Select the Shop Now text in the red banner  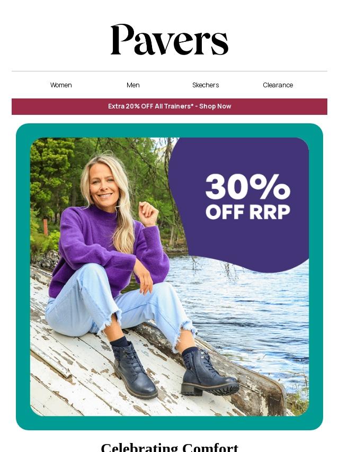point(215,106)
